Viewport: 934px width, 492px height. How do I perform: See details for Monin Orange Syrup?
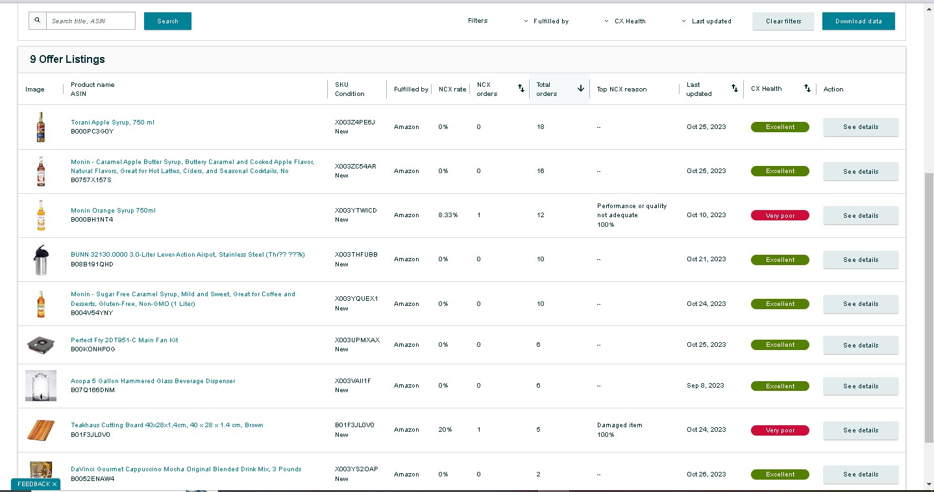pyautogui.click(x=861, y=215)
